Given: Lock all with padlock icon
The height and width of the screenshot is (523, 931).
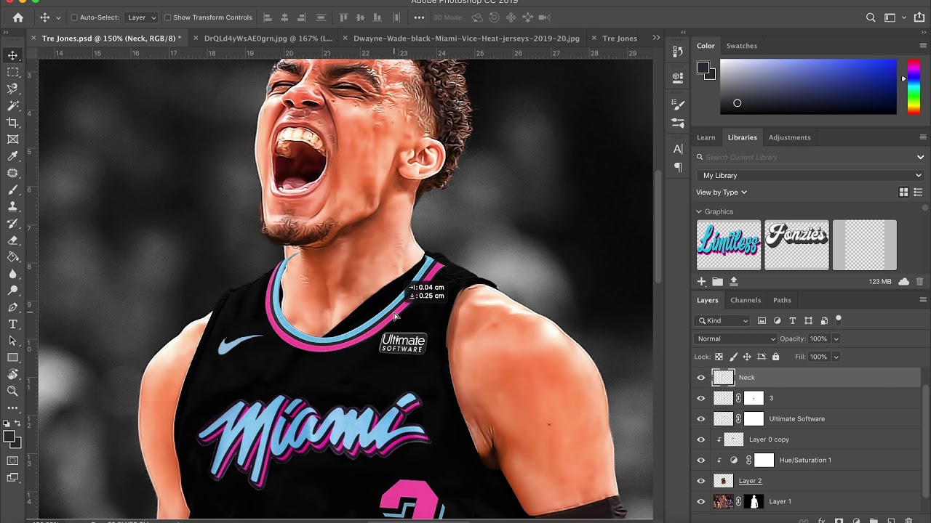Looking at the screenshot, I should point(775,357).
